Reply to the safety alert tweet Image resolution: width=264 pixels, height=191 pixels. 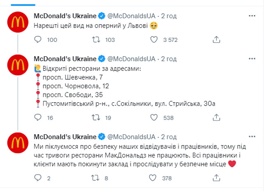pyautogui.click(x=38, y=178)
